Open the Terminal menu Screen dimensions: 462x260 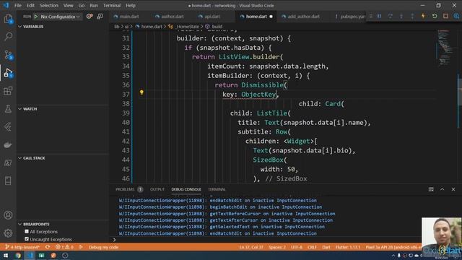[112, 5]
